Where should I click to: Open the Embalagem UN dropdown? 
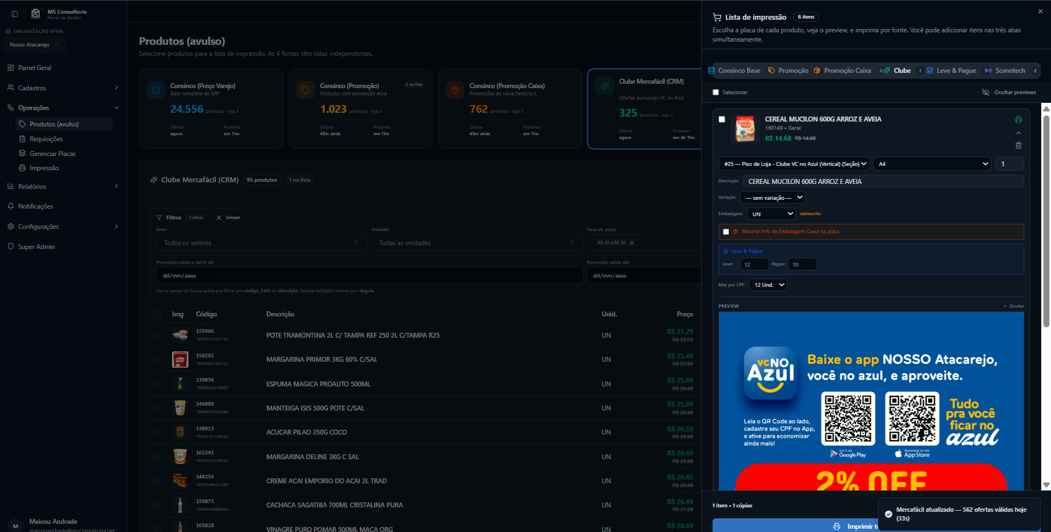[771, 214]
